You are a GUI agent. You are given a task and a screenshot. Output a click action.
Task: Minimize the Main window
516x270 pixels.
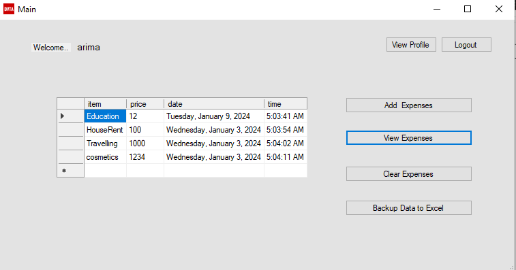[437, 10]
